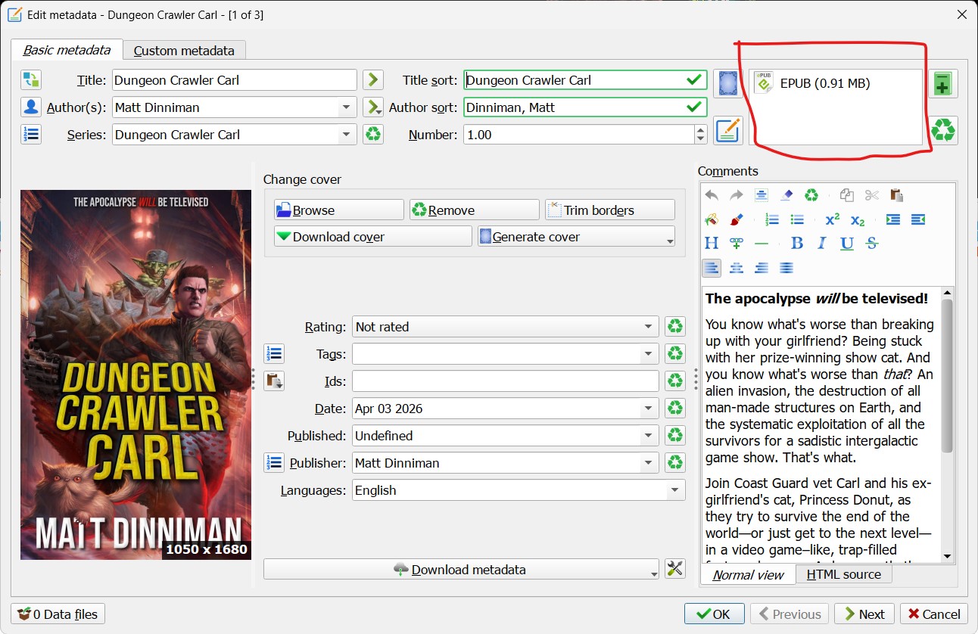The image size is (978, 634).
Task: Open the manage authors editor icon
Action: pyautogui.click(x=31, y=107)
